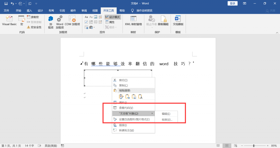The height and width of the screenshot is (148, 280).
Task: Open Word 加载项 dialog
Action: pyautogui.click(x=60, y=22)
